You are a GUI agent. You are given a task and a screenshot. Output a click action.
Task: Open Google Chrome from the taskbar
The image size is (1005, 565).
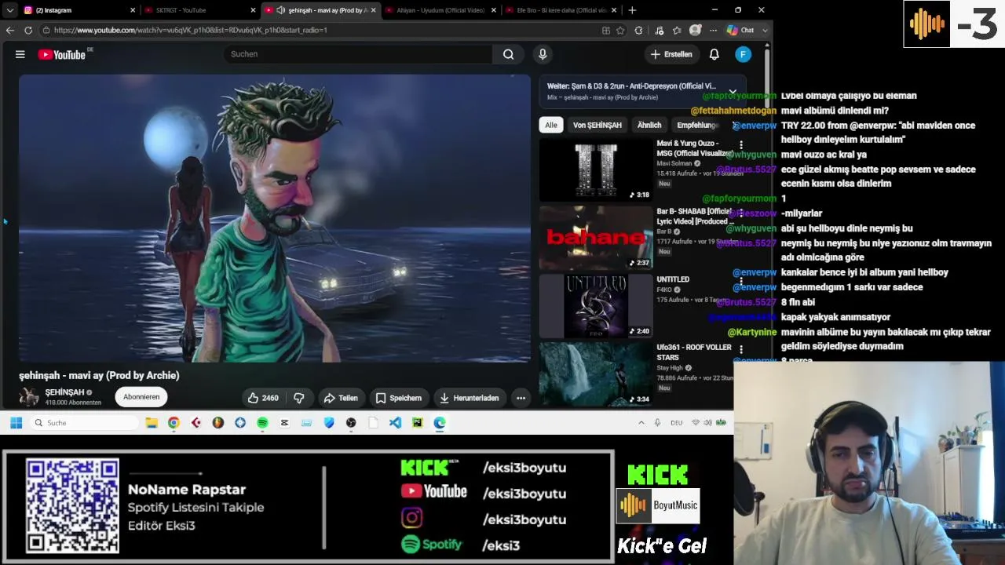point(174,423)
